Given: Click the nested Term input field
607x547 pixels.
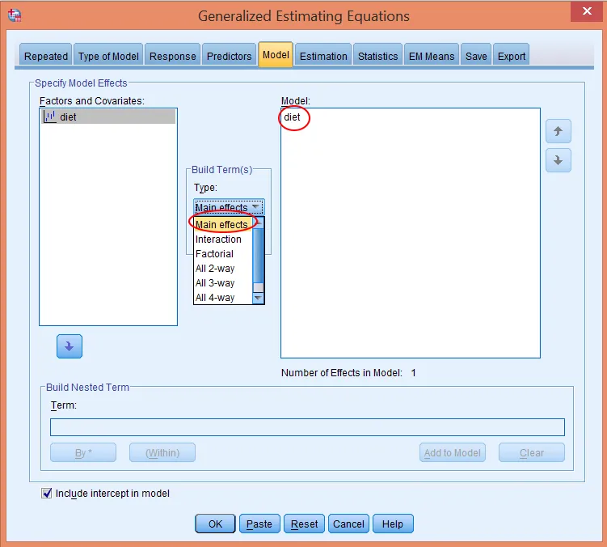Looking at the screenshot, I should tap(307, 427).
